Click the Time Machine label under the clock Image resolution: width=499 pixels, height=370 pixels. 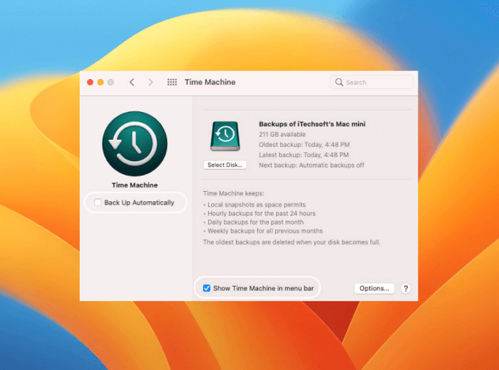pyautogui.click(x=135, y=185)
